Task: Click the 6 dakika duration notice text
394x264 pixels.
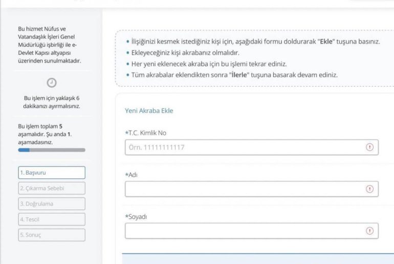Action: pos(51,102)
